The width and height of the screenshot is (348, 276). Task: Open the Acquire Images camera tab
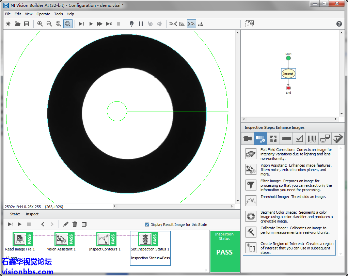[x=247, y=139]
